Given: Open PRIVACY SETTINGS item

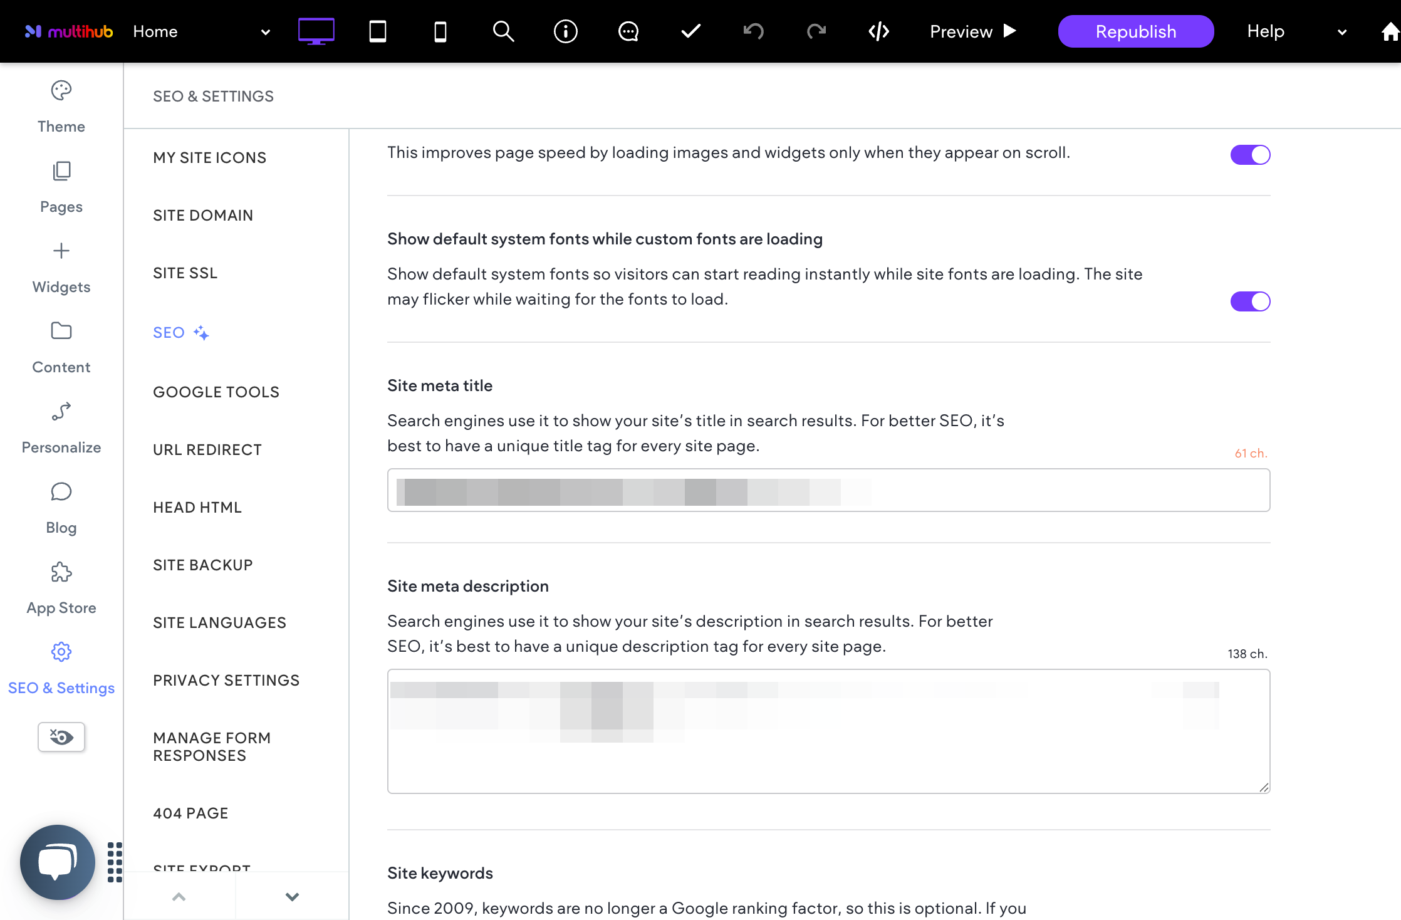Looking at the screenshot, I should (x=226, y=681).
